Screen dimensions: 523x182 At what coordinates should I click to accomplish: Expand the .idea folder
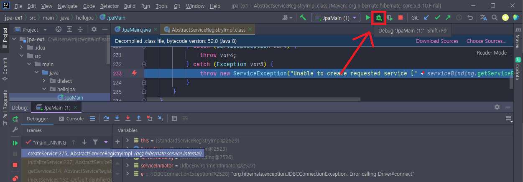[x=22, y=47]
